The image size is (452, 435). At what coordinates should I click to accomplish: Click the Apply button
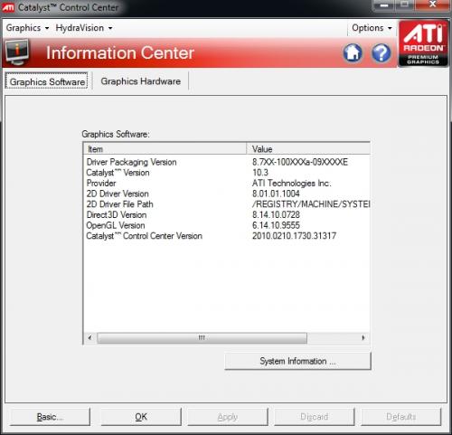228,417
